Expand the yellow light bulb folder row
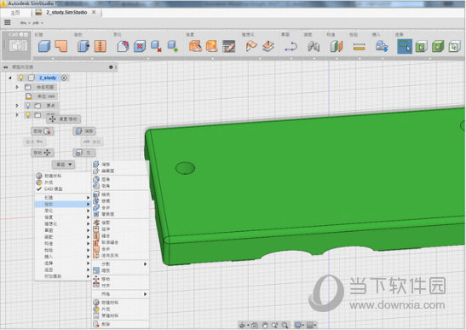 click(17, 114)
